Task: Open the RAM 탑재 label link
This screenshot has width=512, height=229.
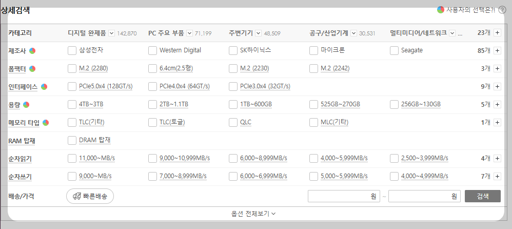Action: pyautogui.click(x=22, y=141)
